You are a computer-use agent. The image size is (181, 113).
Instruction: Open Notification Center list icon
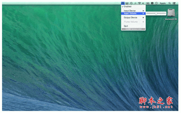174,3
